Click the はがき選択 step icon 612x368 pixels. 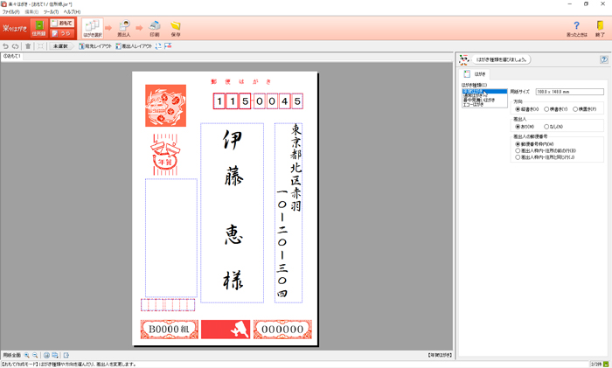click(92, 29)
